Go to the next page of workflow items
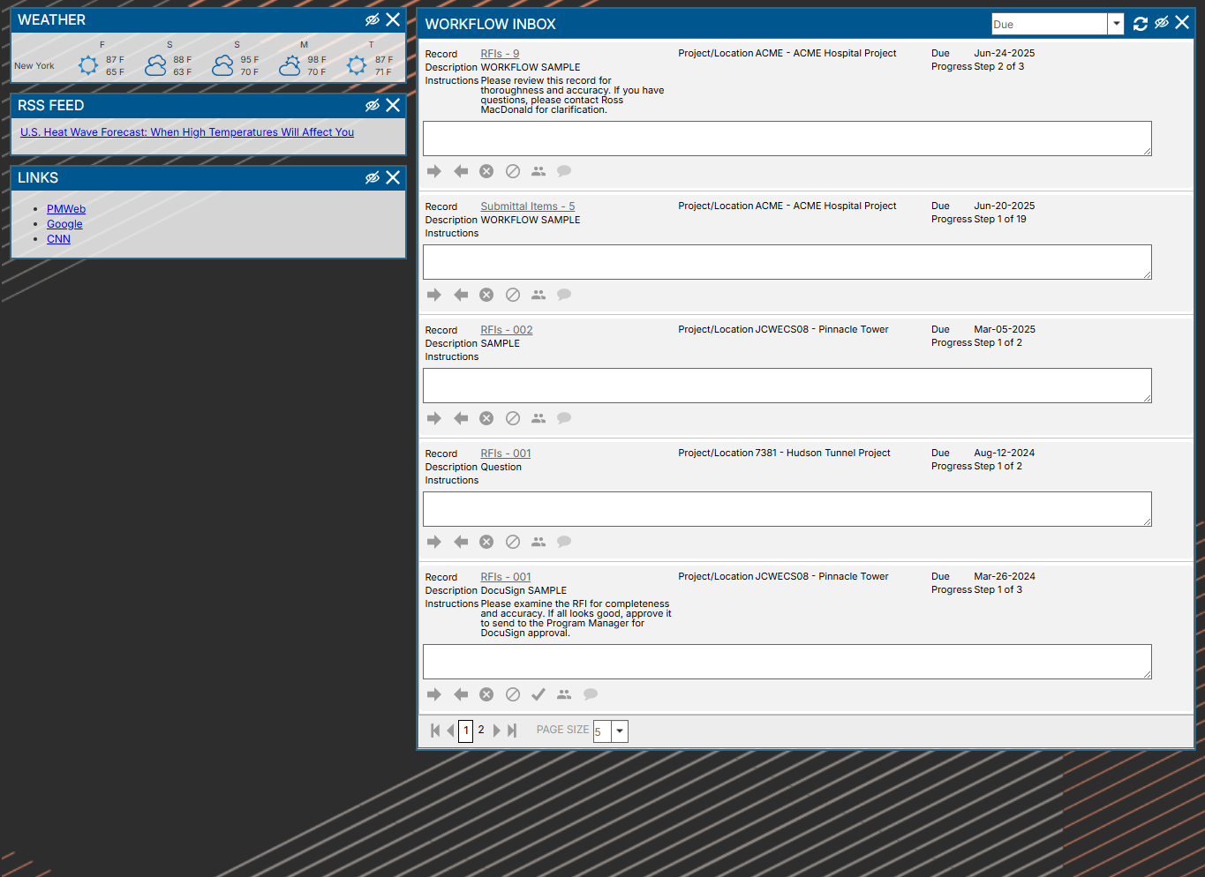This screenshot has height=877, width=1205. [497, 731]
